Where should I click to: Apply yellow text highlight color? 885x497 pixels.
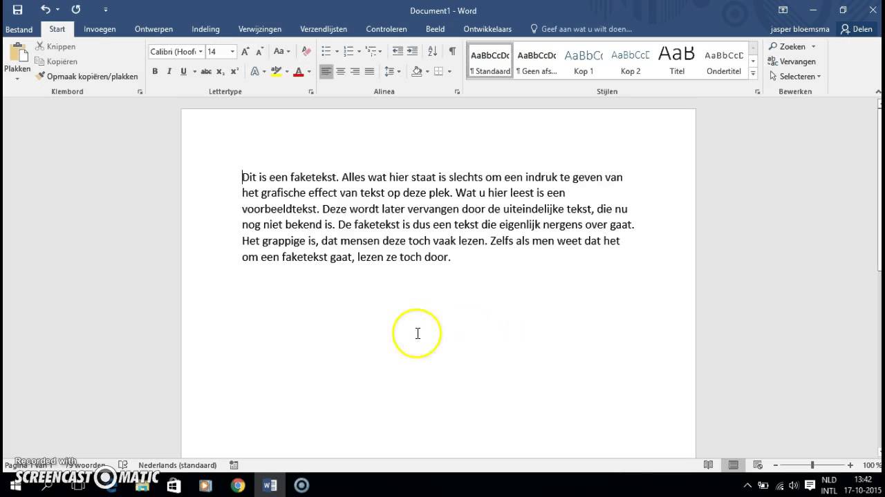click(276, 71)
